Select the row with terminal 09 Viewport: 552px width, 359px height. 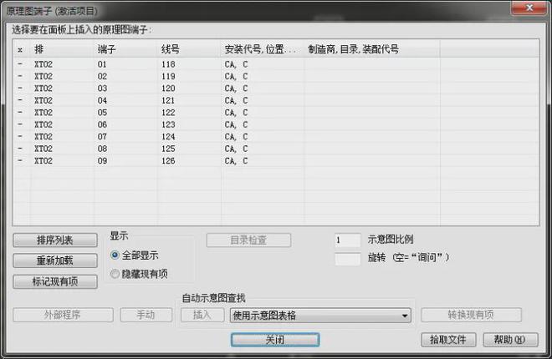pyautogui.click(x=276, y=160)
